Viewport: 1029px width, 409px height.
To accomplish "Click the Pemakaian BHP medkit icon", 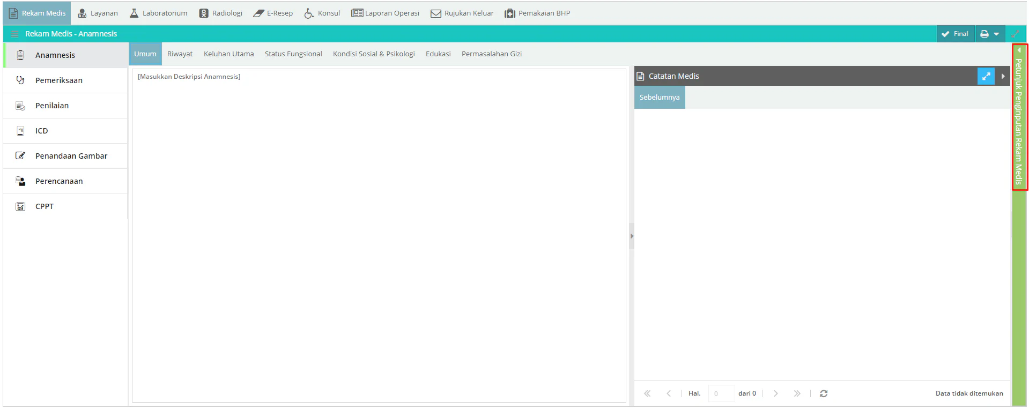I will (510, 13).
